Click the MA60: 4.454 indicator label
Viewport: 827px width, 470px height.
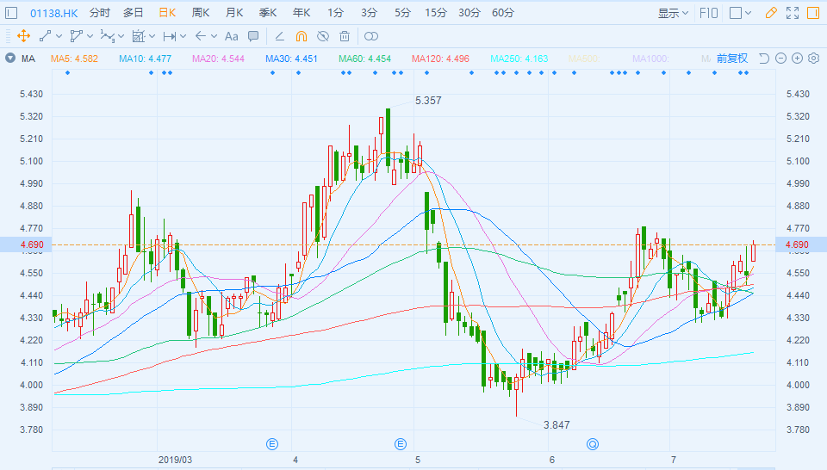(x=365, y=59)
